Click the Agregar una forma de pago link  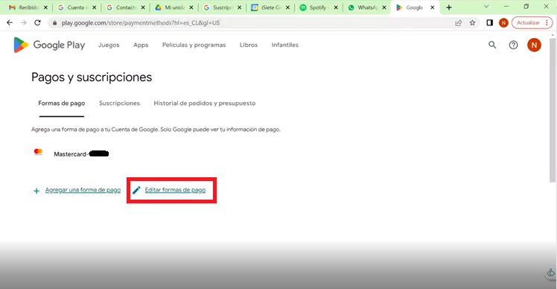pyautogui.click(x=83, y=190)
